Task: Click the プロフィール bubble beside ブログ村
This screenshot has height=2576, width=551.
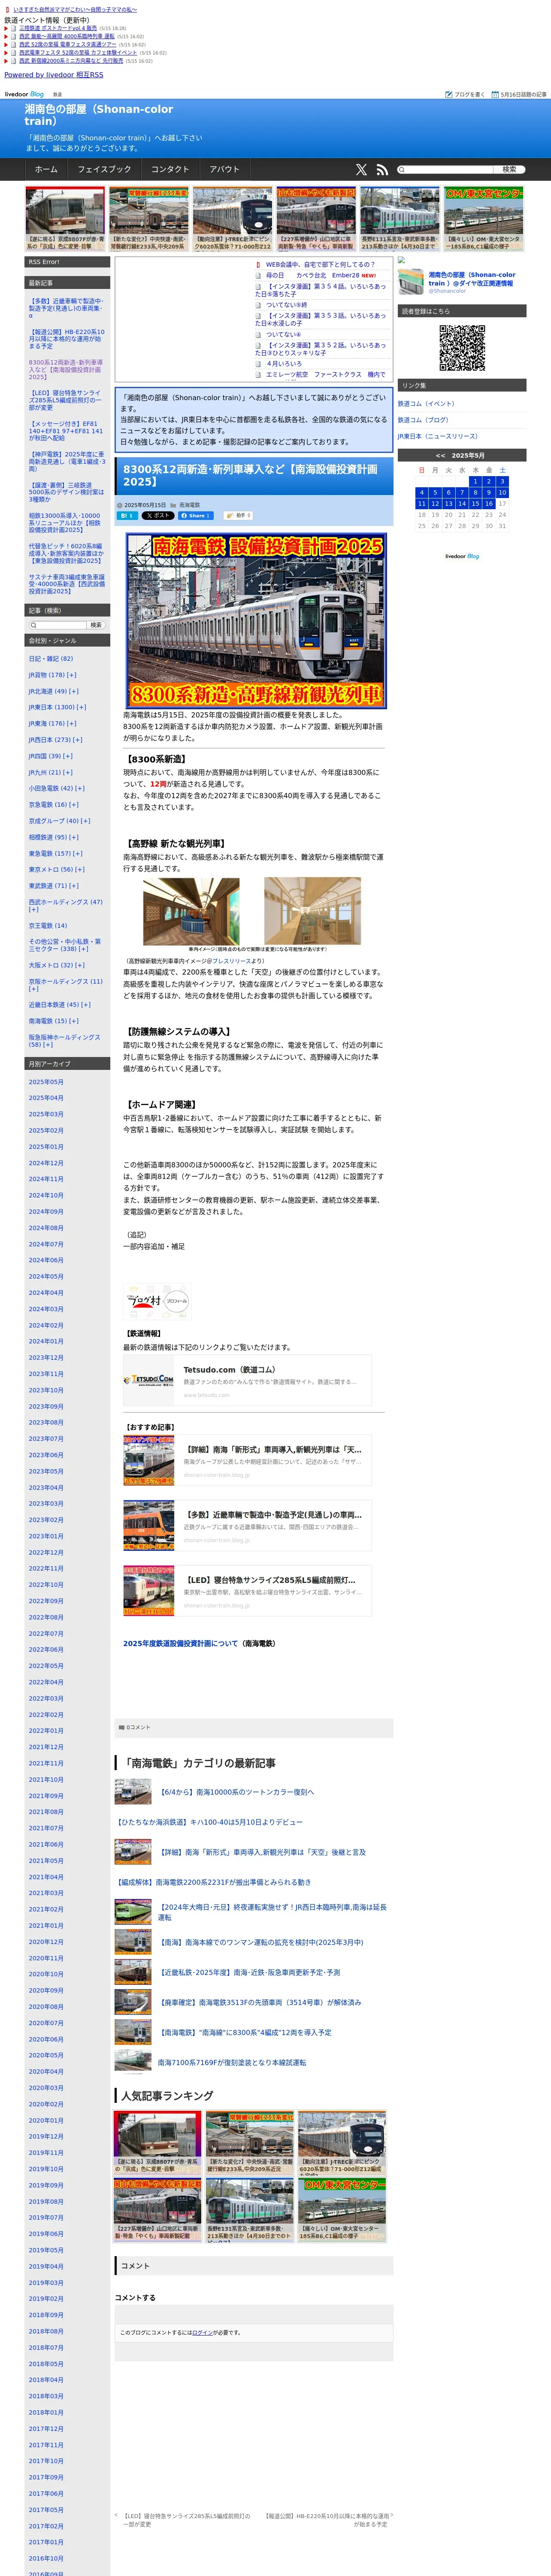Action: pyautogui.click(x=177, y=1301)
